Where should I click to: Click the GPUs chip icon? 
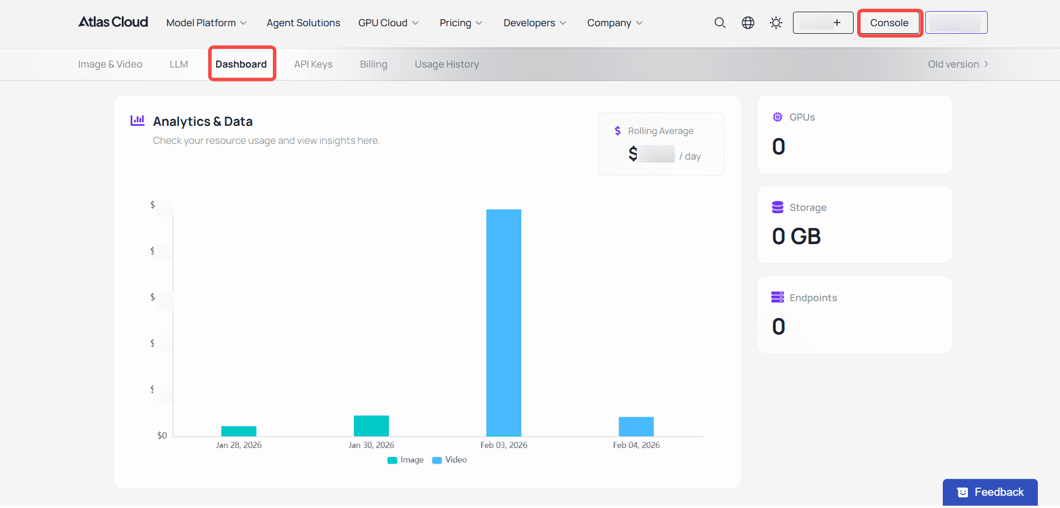coord(777,117)
